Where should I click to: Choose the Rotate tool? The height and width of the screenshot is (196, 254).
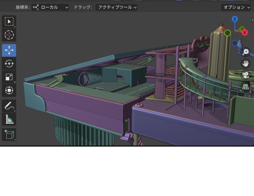(x=9, y=64)
